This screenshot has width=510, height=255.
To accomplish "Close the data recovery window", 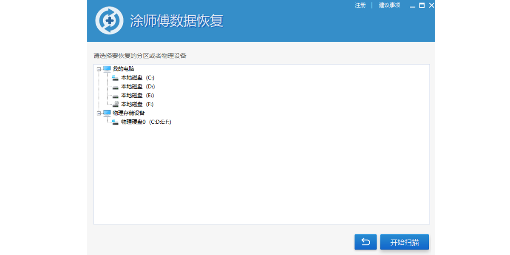I will (431, 6).
